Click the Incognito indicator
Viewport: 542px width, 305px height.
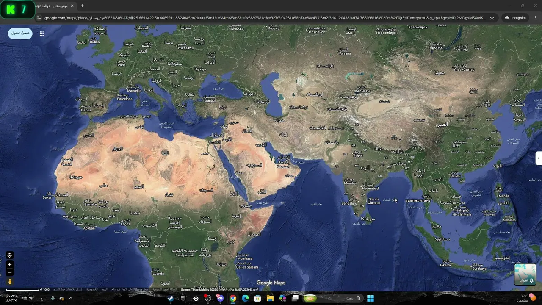click(x=515, y=18)
